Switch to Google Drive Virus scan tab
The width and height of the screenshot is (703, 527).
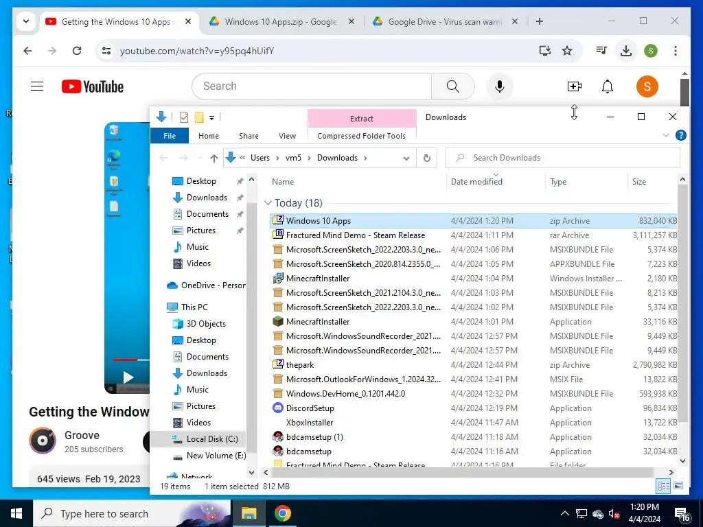(x=445, y=21)
